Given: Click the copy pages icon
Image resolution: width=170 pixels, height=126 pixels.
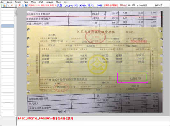Looking at the screenshot, I should (x=23, y=5).
